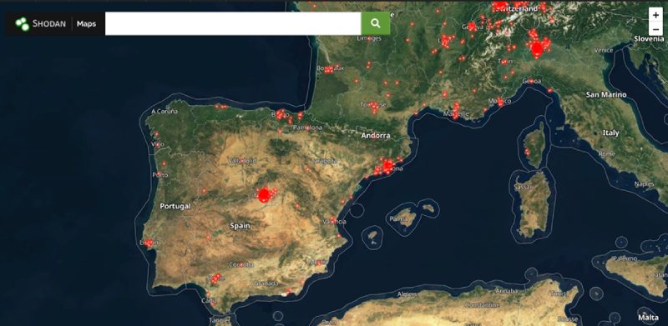Select the red markers at Toulouse
The image size is (668, 326).
[373, 106]
